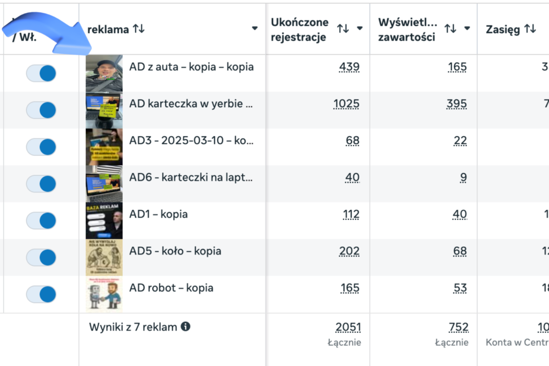The width and height of the screenshot is (549, 366).
Task: Click 1025 completed registrations value
Action: [x=346, y=104]
